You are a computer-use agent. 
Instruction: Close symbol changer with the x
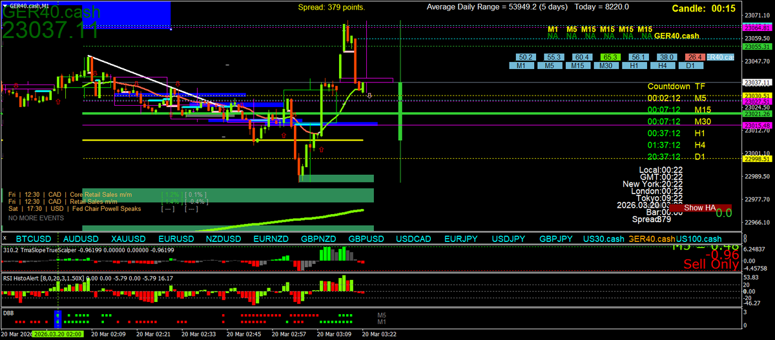tap(5, 238)
